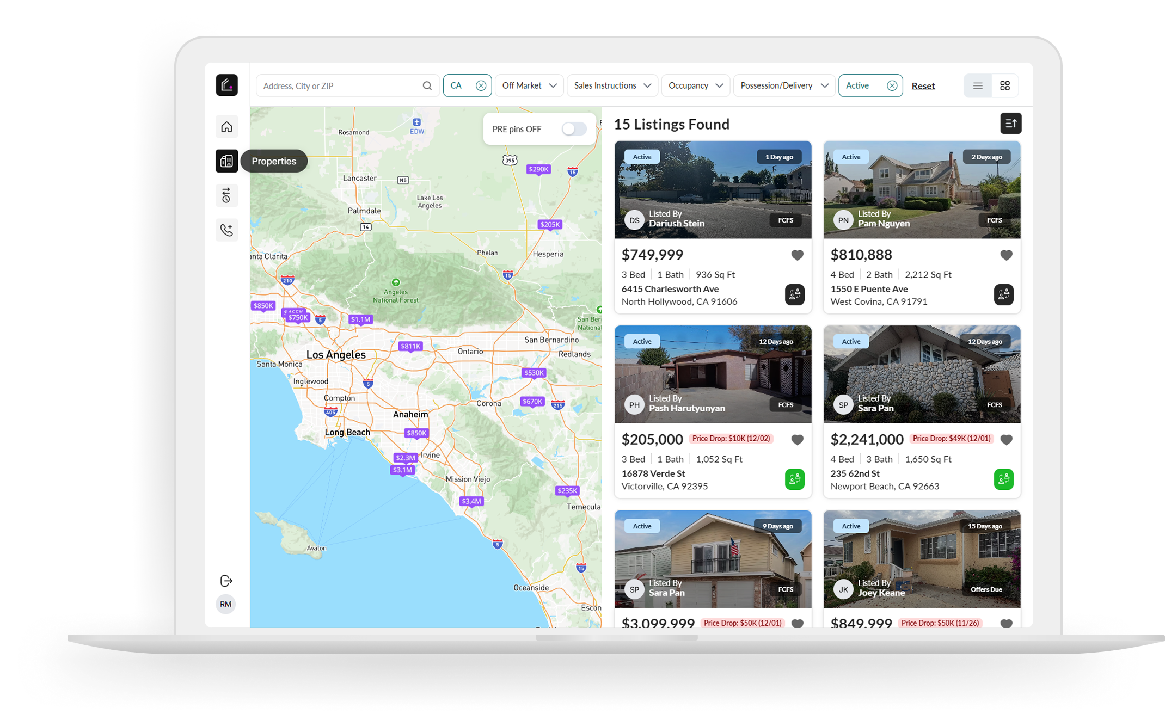This screenshot has height=714, width=1165.
Task: Click agent icon for 6415 Charlesworth Ave
Action: (x=795, y=294)
